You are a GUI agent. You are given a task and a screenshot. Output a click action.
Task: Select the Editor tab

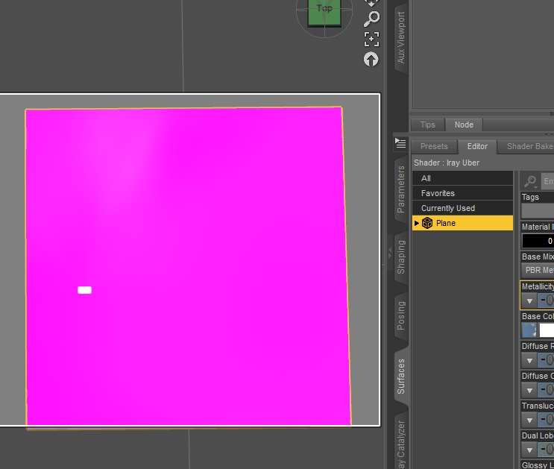pyautogui.click(x=477, y=146)
